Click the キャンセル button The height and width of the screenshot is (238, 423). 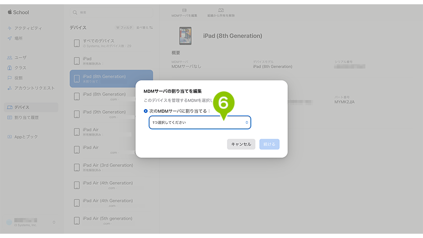coord(241,144)
